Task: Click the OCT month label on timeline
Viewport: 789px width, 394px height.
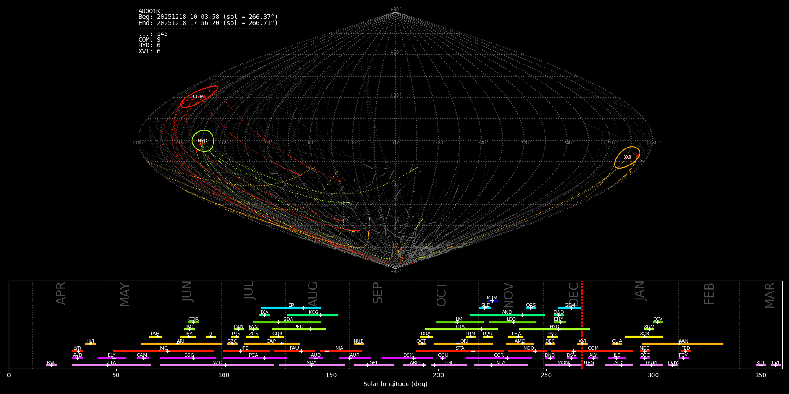Action: [441, 294]
